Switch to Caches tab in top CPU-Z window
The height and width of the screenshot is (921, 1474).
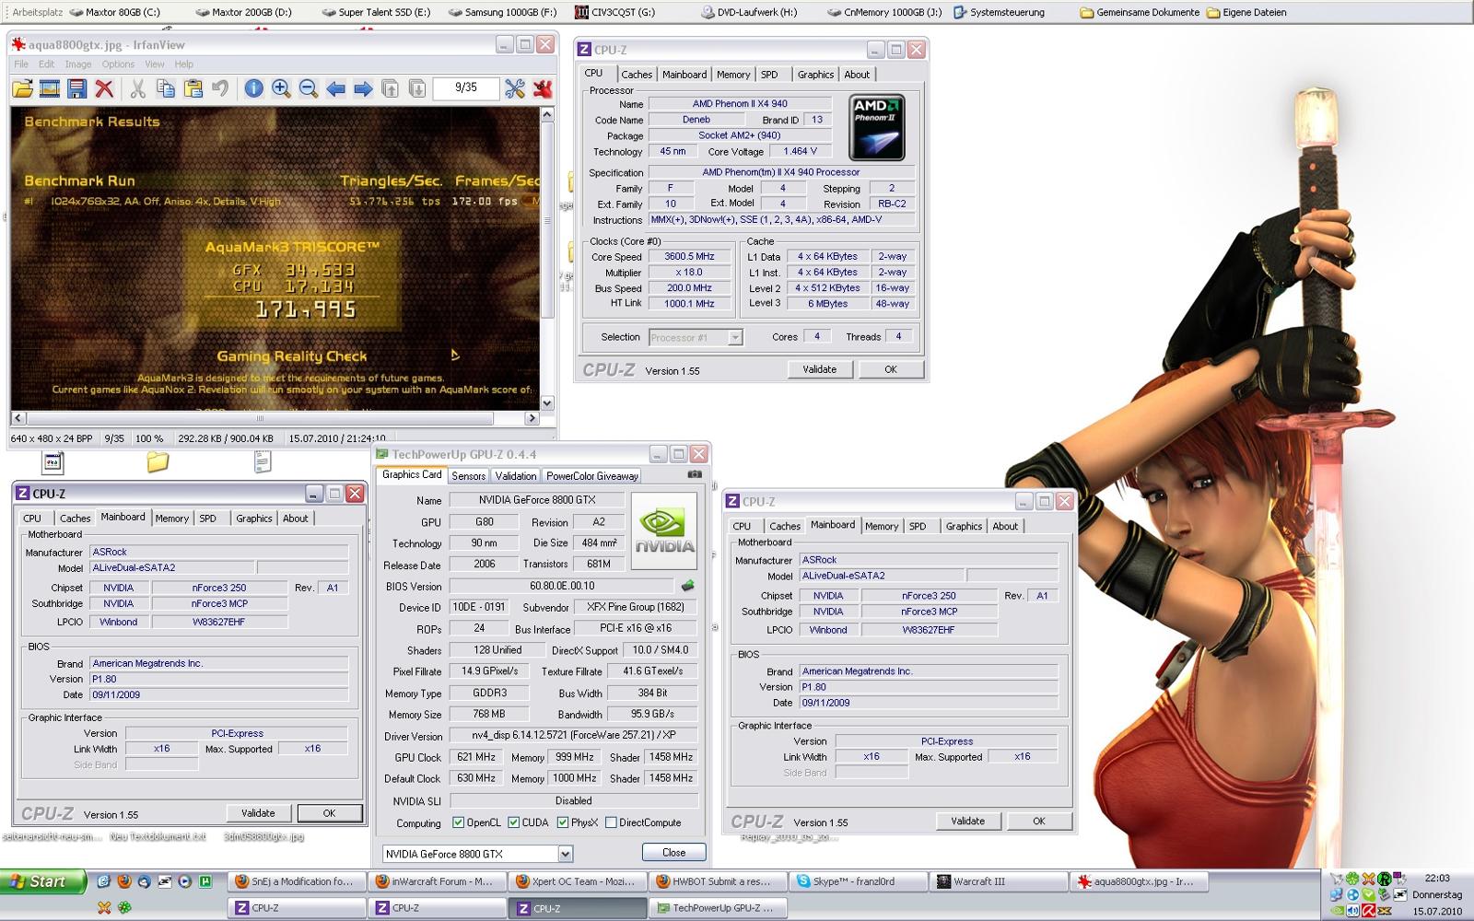tap(636, 75)
